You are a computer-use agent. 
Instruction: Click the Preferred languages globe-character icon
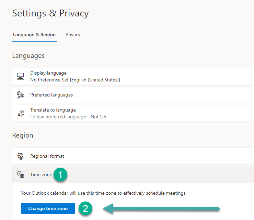tap(20, 95)
